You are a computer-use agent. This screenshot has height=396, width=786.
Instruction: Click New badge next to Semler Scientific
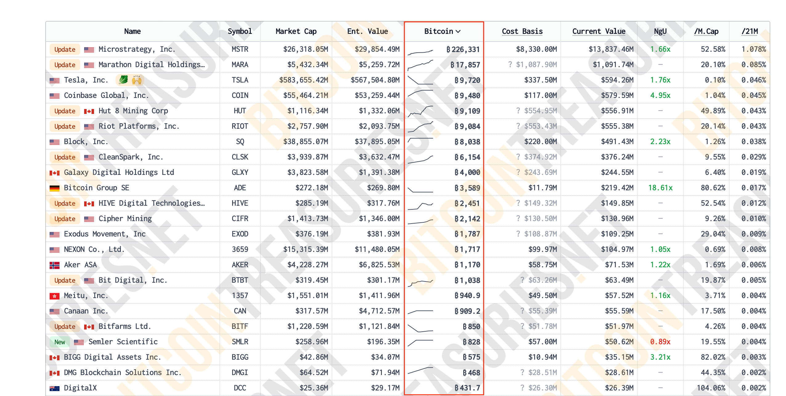60,342
